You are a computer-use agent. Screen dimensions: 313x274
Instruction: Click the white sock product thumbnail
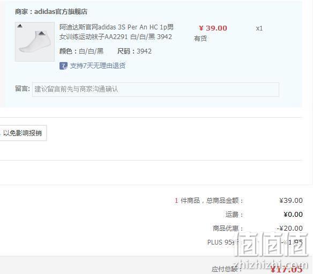coord(35,41)
